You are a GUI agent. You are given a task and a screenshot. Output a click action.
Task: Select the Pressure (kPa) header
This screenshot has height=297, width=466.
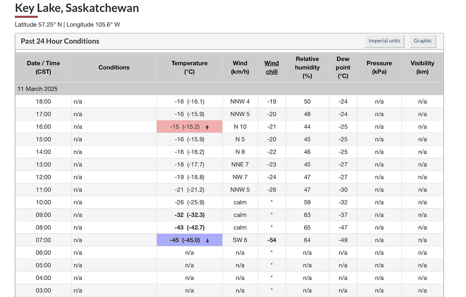click(379, 68)
